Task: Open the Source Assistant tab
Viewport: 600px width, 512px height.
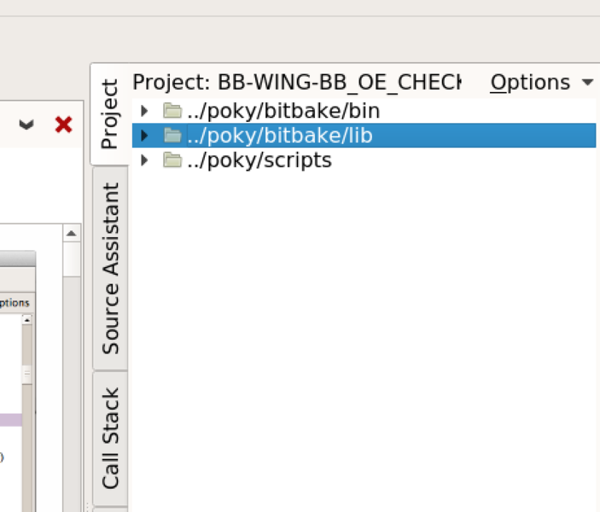Action: [110, 269]
